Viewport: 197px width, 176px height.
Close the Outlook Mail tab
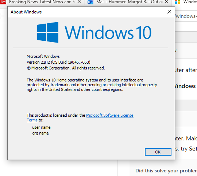[x=166, y=2]
